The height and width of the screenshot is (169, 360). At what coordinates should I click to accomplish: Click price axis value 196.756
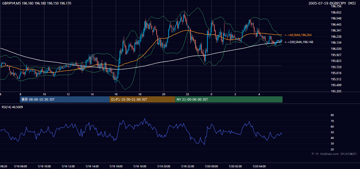click(336, 6)
